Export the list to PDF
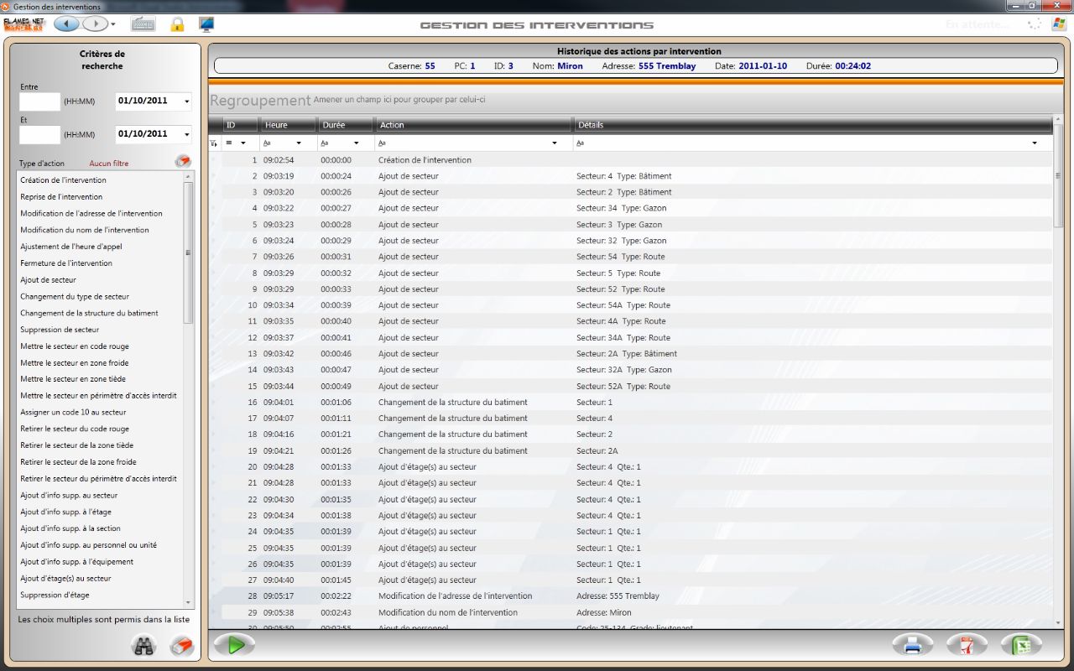1074x671 pixels. pyautogui.click(x=967, y=645)
